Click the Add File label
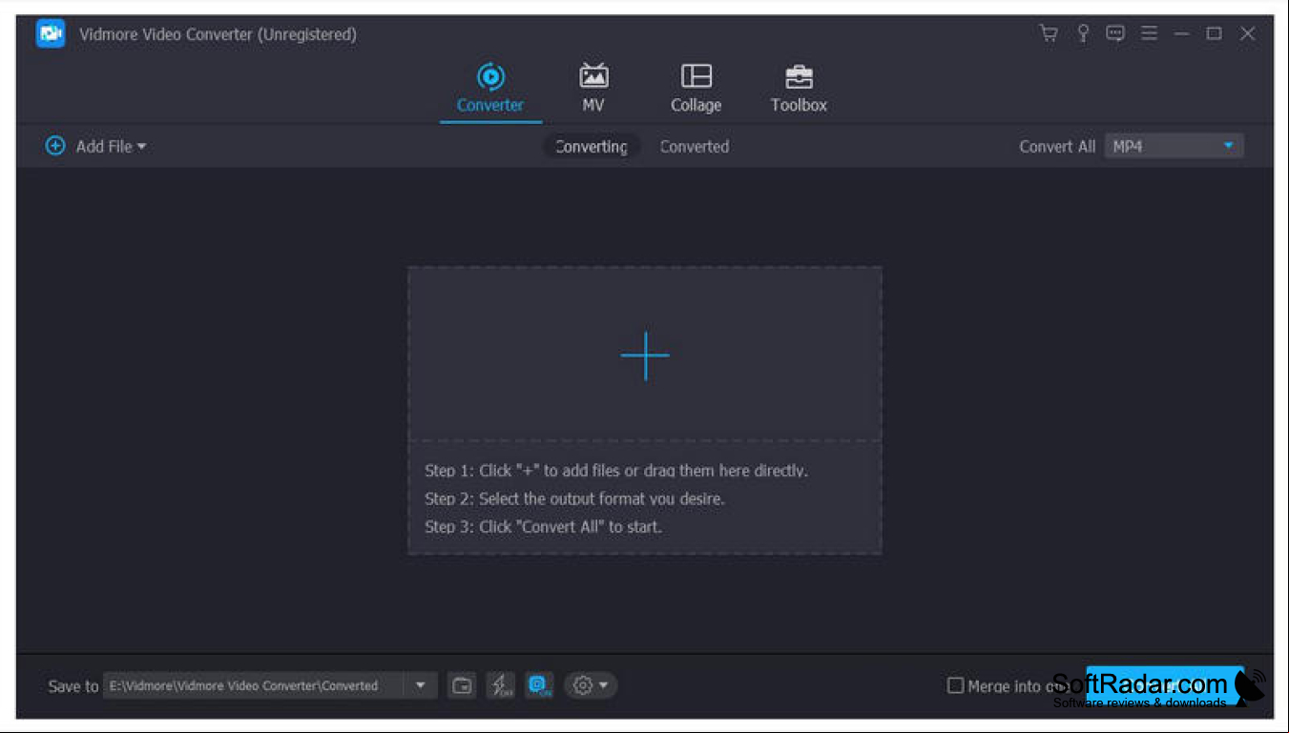This screenshot has height=733, width=1289. (x=104, y=147)
